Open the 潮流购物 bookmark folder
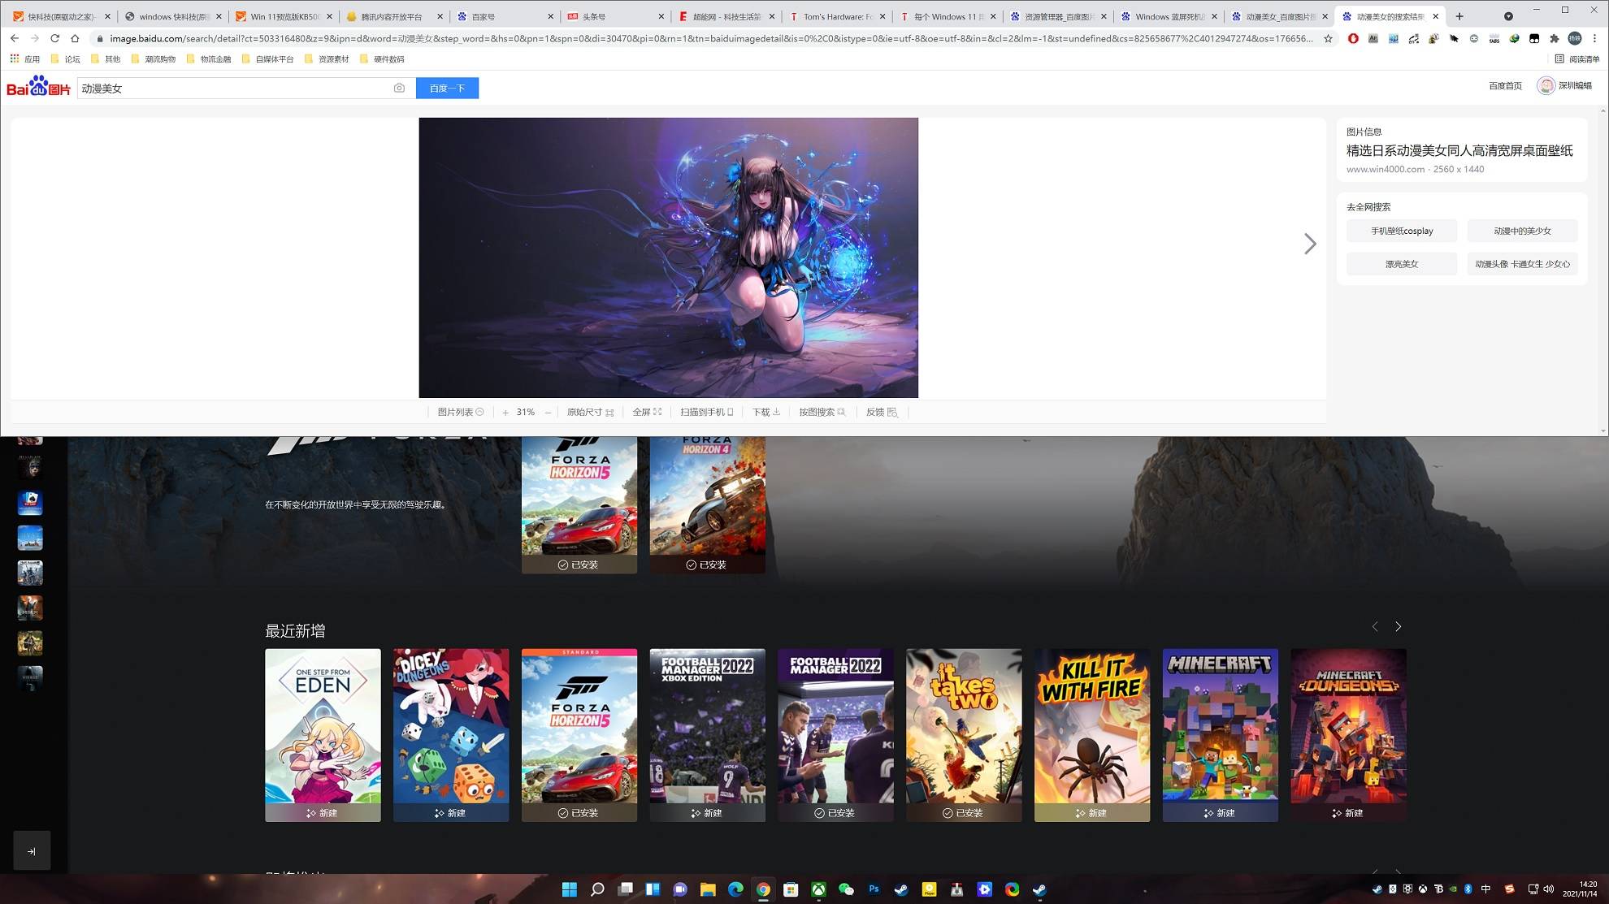Screen dimensions: 1609x904 tap(153, 58)
